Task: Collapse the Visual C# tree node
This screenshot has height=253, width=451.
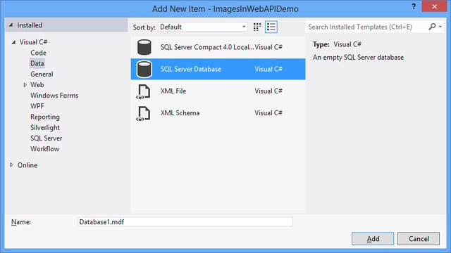Action: click(x=13, y=42)
